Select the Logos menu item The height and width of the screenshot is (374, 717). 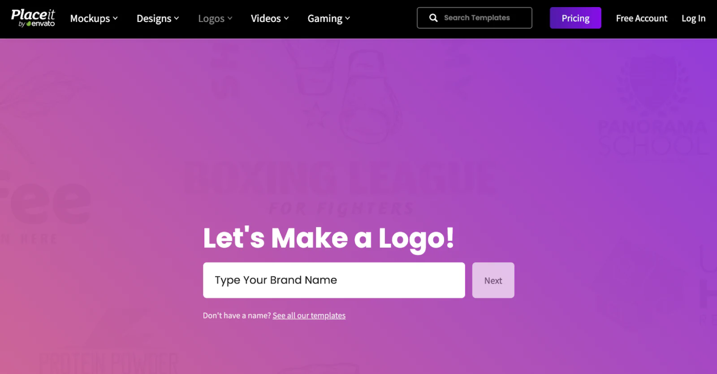click(215, 18)
